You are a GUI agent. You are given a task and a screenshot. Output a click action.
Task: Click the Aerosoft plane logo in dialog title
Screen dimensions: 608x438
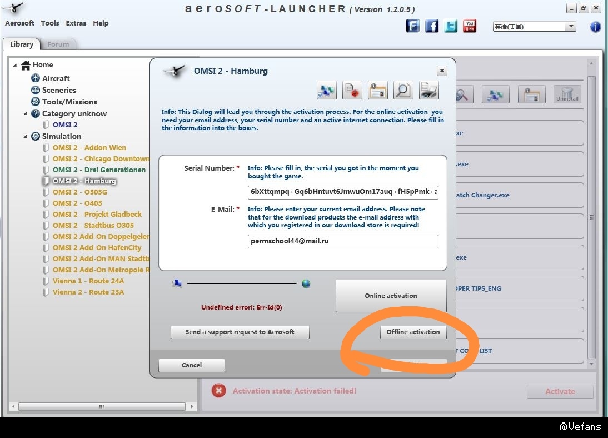[x=174, y=71]
